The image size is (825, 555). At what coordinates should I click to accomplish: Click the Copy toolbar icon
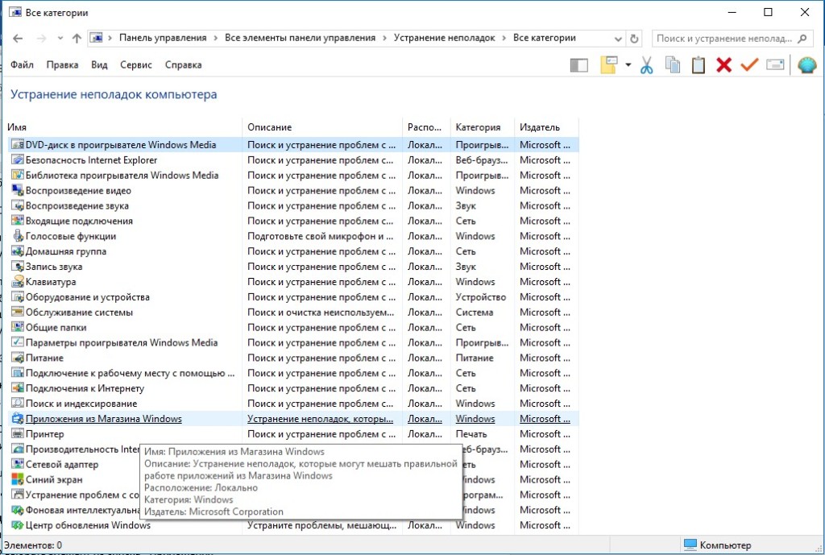click(673, 64)
